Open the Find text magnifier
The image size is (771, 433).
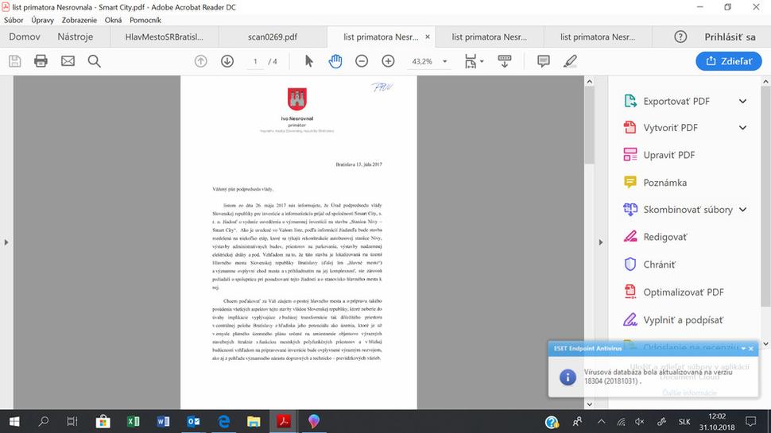tap(94, 61)
